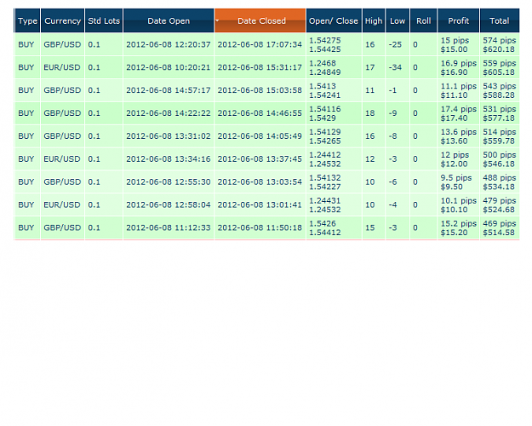Image resolution: width=532 pixels, height=426 pixels.
Task: Select date open 2012-06-08 14:22:22
Action: pyautogui.click(x=169, y=113)
